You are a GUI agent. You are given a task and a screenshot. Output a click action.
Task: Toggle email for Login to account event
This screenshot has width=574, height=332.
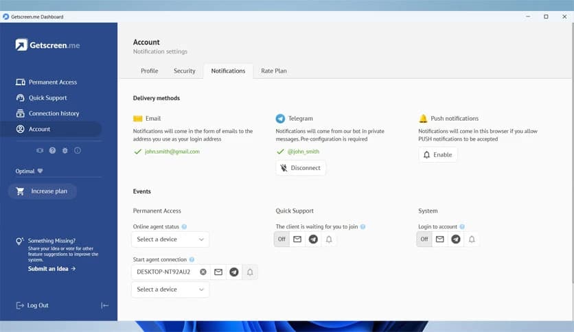click(439, 239)
